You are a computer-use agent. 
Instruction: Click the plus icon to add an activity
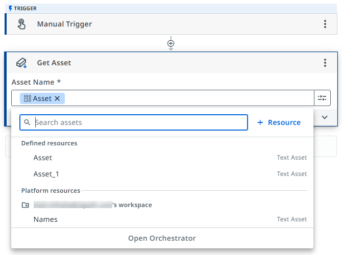[171, 44]
